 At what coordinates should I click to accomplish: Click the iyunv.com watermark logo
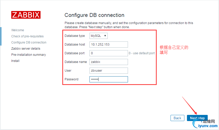point(205,123)
